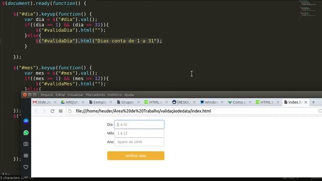The image size is (322, 181).
Task: Close the first HTML tab
Action: [167, 102]
